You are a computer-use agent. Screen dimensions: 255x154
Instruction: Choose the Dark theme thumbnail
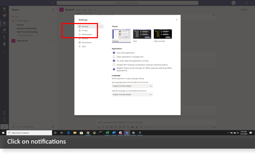[142, 34]
